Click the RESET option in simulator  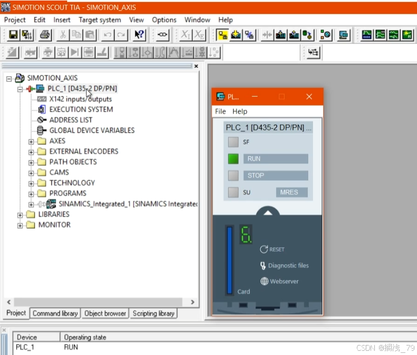(272, 249)
